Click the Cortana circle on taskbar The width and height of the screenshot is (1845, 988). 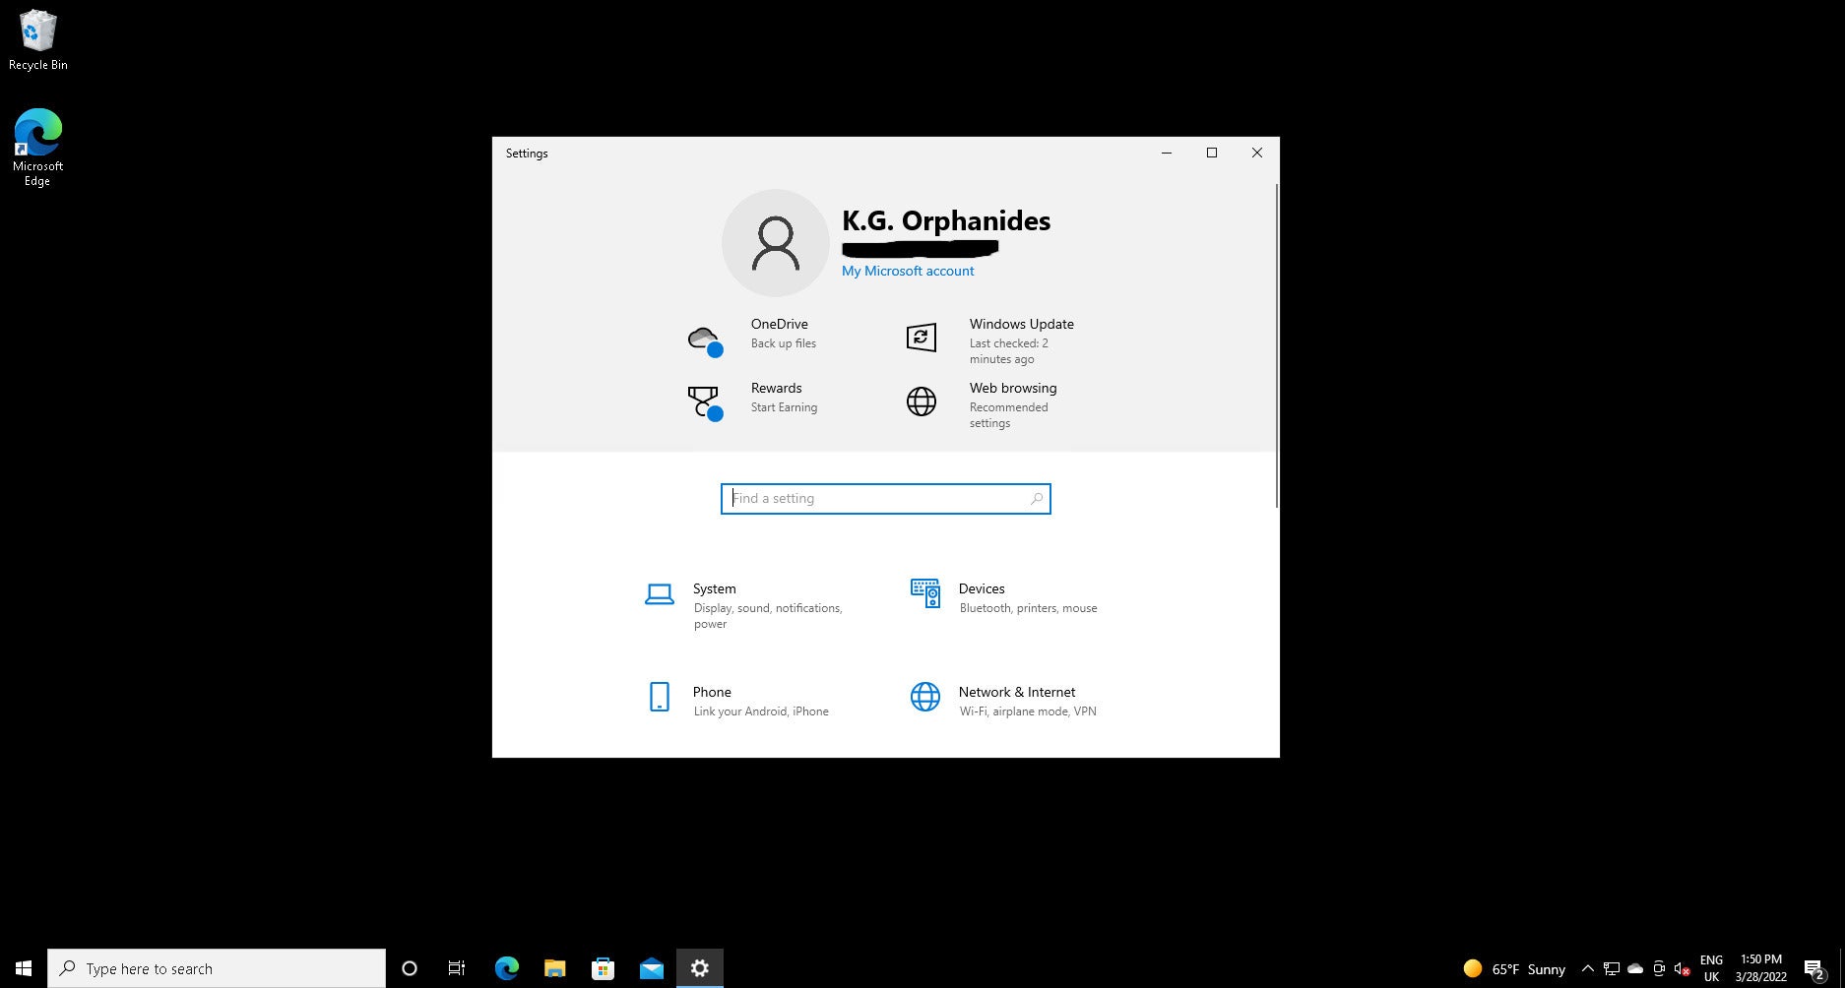(410, 968)
